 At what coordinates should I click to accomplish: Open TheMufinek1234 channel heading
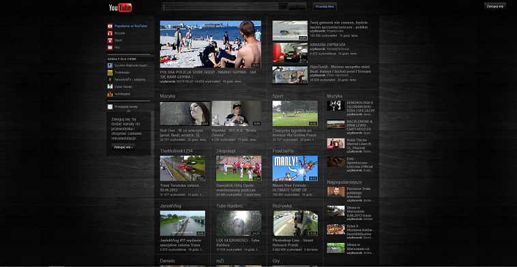(177, 151)
